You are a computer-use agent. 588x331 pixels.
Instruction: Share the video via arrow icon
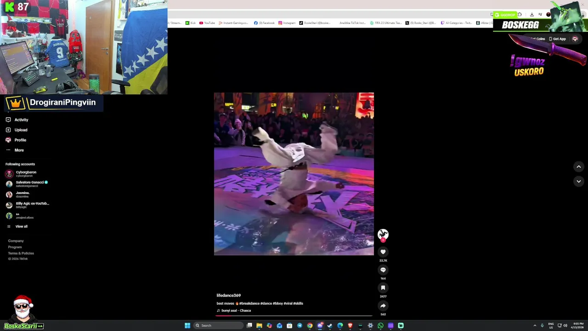point(383,306)
